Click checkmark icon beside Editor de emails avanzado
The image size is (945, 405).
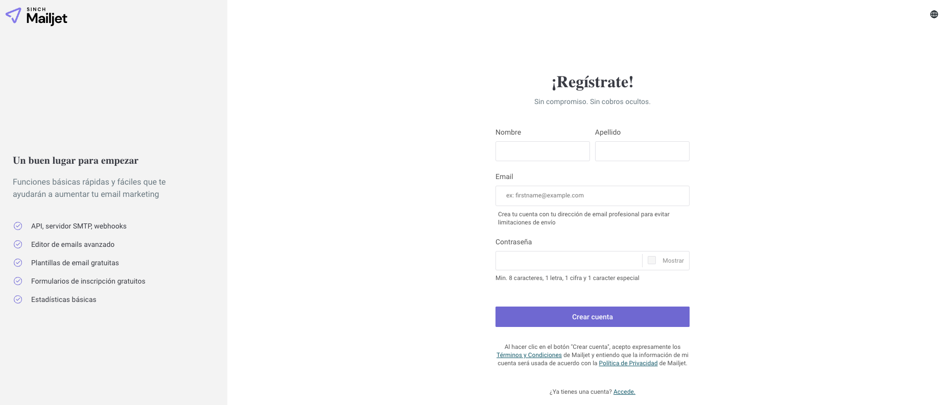[18, 244]
